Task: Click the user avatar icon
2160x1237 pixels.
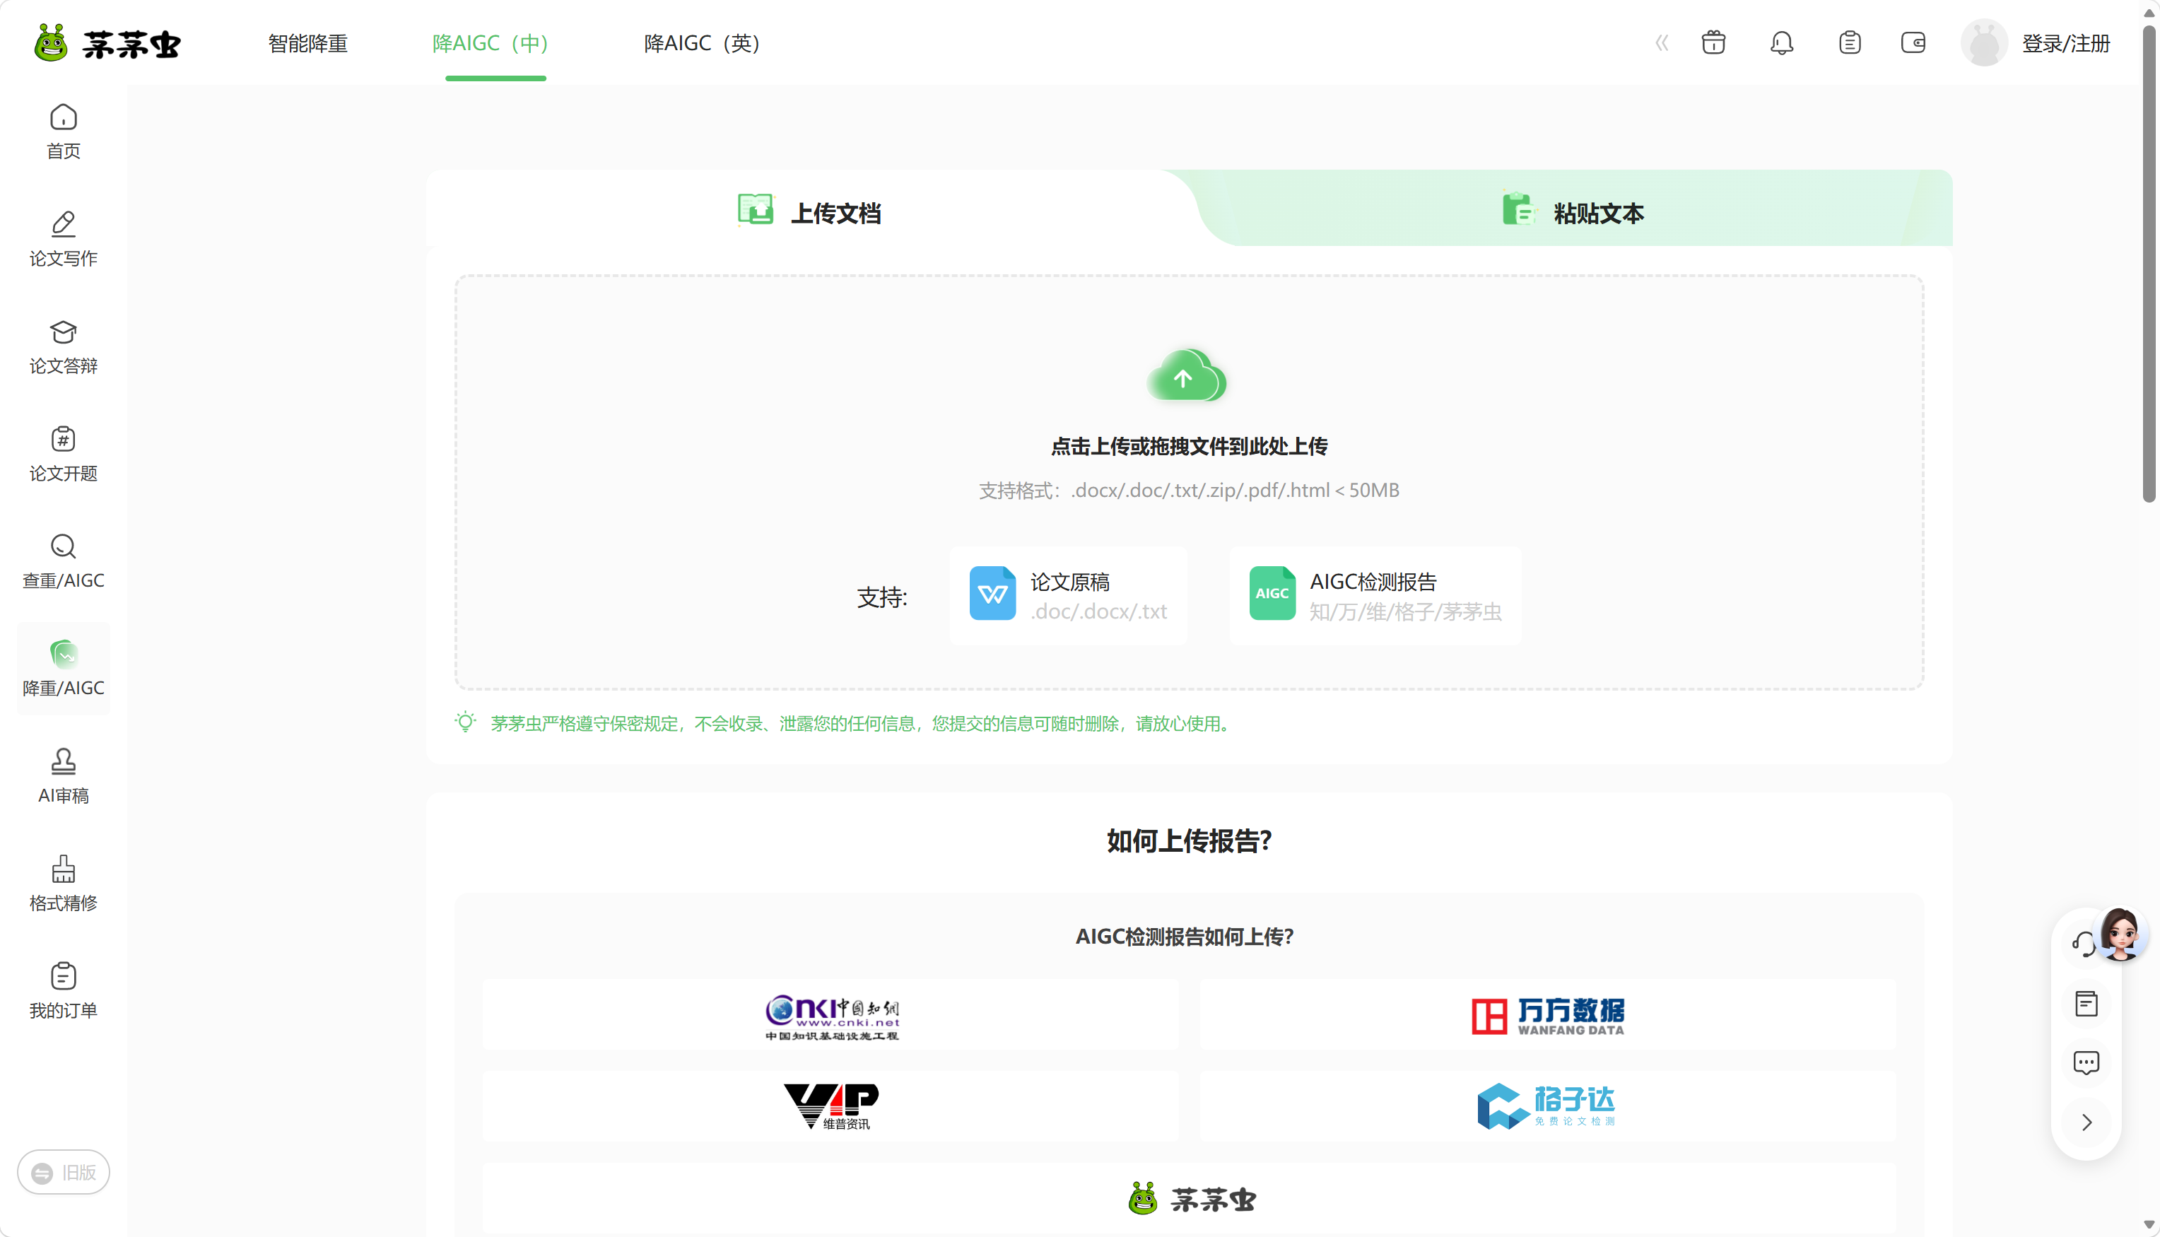Action: point(1984,42)
